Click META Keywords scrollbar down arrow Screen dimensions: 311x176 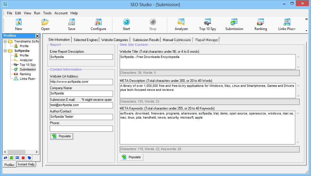tap(298, 142)
